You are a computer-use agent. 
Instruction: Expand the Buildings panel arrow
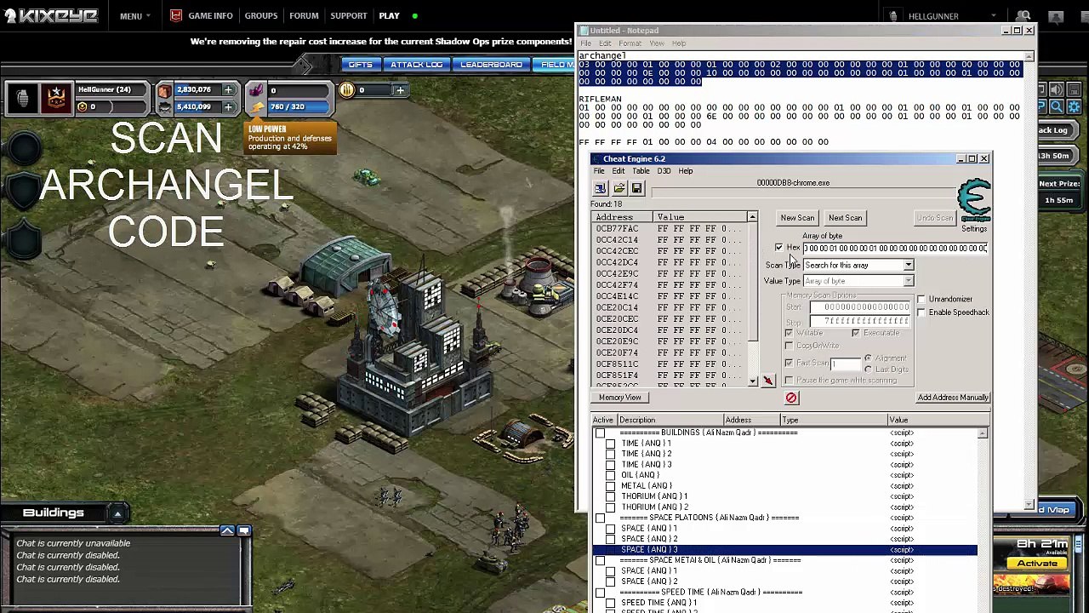point(117,513)
